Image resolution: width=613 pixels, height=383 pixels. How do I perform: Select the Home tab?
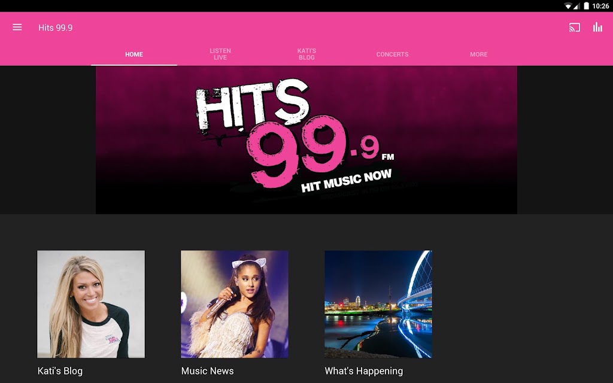(134, 54)
